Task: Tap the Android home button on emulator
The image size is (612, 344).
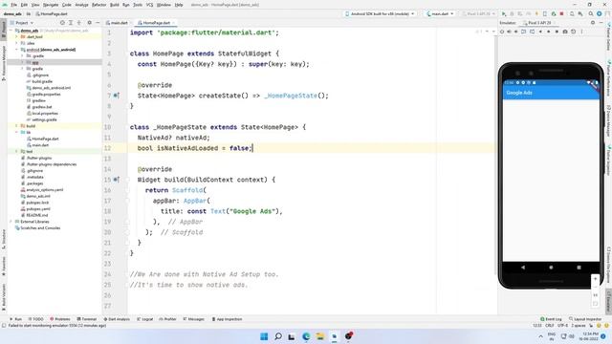Action: (x=551, y=268)
